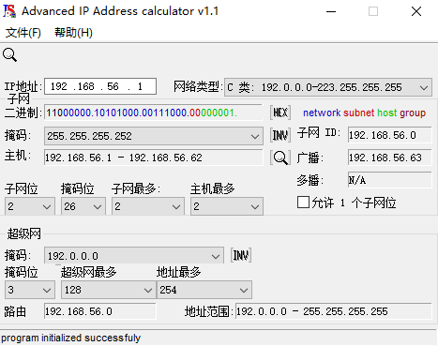Click the 广播 field 192.168.56.63

(389, 158)
